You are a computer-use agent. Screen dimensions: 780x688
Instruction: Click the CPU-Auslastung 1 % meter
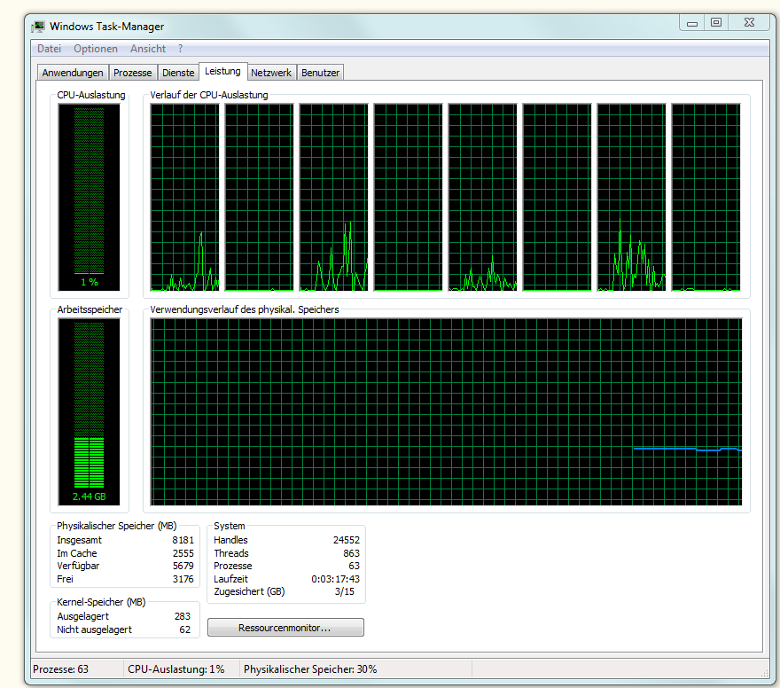pos(89,197)
